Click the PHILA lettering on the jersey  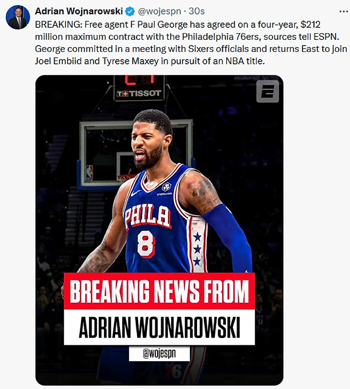[x=148, y=218]
